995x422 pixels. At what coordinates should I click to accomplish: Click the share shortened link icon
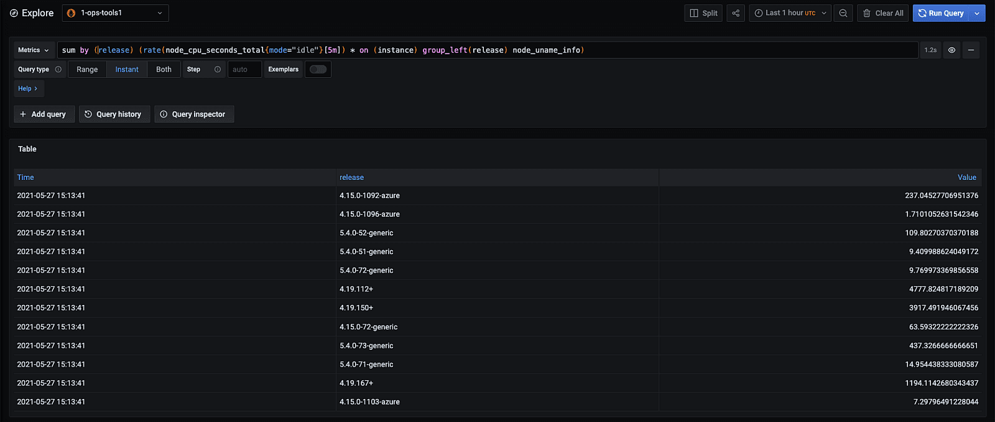[x=736, y=13]
